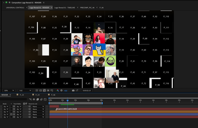Close the Composition panel tab

tap(4, 3)
